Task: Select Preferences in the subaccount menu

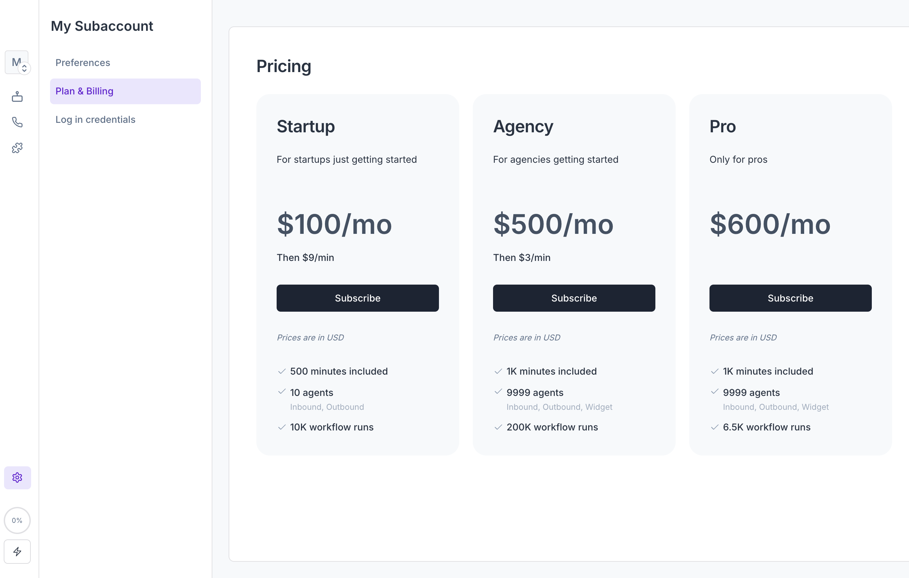Action: pyautogui.click(x=83, y=63)
